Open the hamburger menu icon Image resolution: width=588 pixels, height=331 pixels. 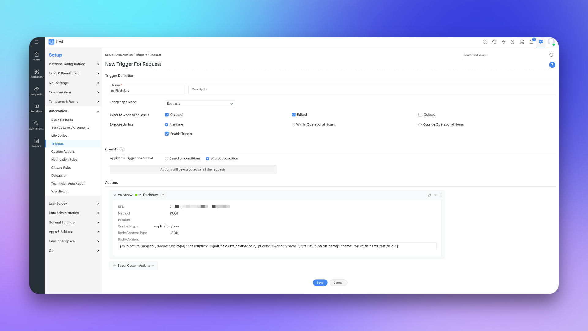point(36,42)
